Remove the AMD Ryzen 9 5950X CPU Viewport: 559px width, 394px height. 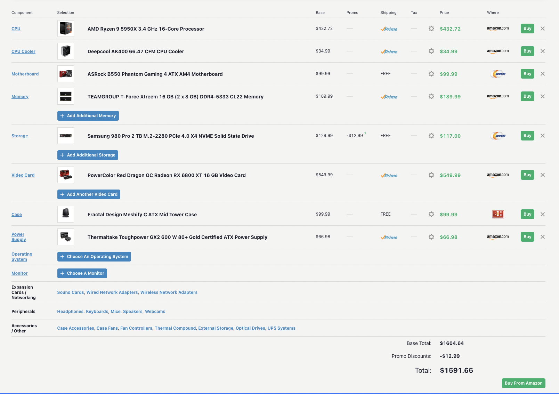pos(543,29)
